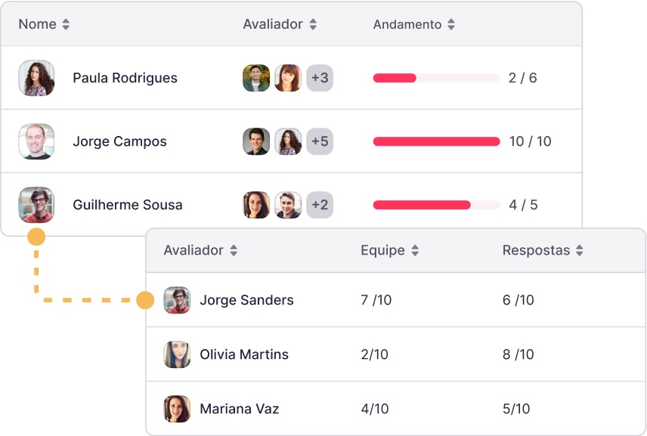Image resolution: width=647 pixels, height=436 pixels.
Task: Sort evaluators list by Avaliador
Action: point(234,250)
